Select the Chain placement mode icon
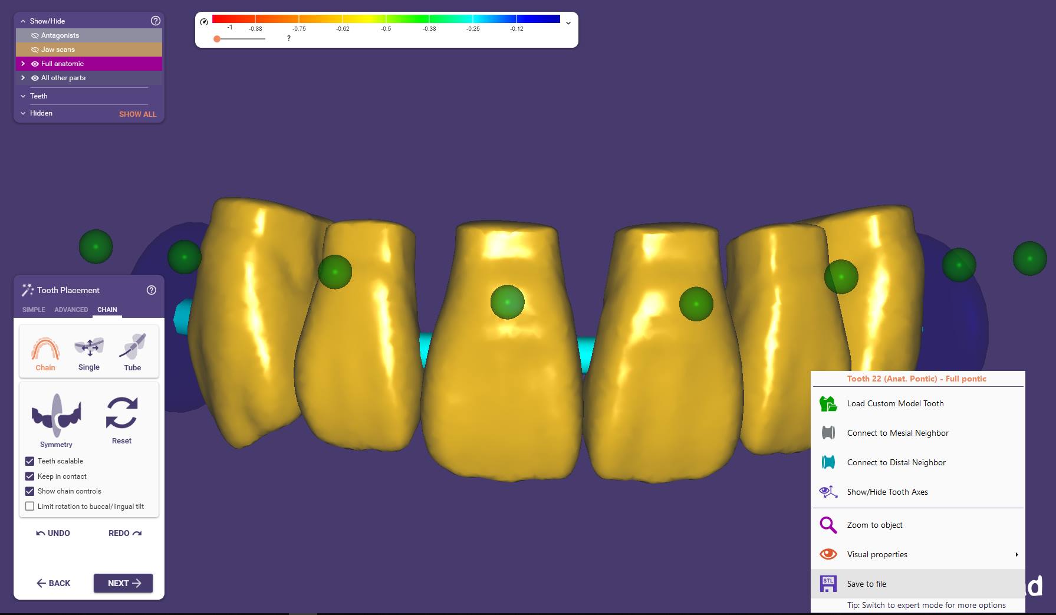Screen dimensions: 1056x615 tap(45, 348)
